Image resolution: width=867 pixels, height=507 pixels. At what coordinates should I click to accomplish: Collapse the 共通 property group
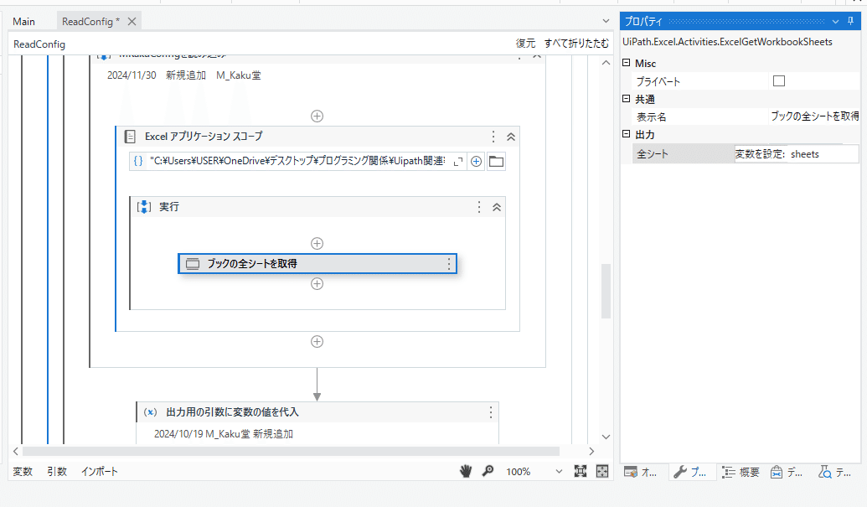click(626, 99)
